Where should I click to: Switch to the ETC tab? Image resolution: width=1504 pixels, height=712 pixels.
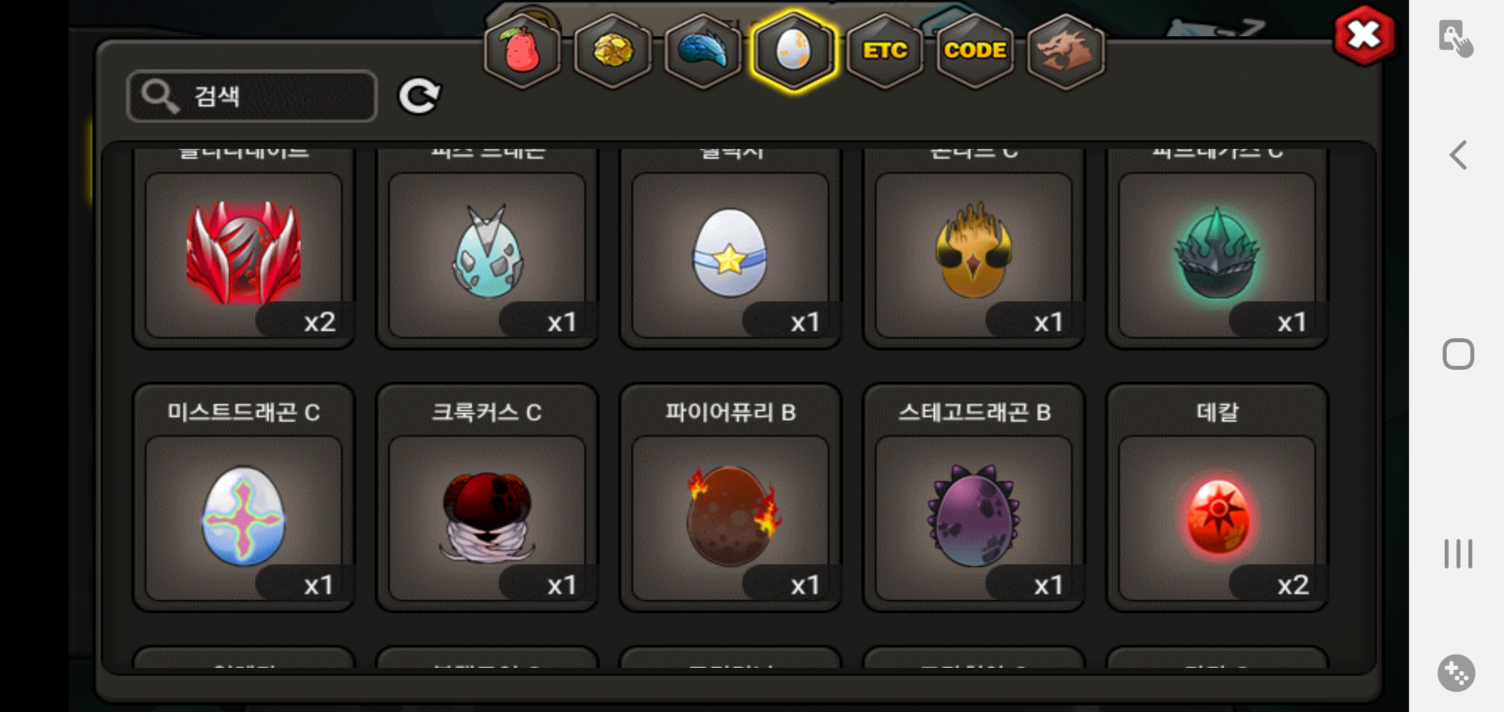pyautogui.click(x=885, y=51)
